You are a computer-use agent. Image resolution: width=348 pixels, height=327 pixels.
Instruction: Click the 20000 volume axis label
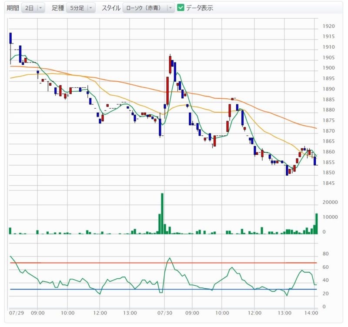click(330, 202)
